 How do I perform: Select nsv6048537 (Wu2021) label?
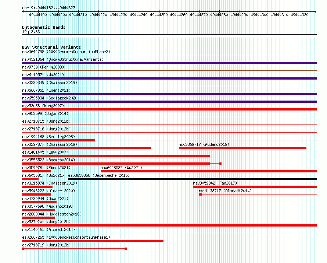121,168
